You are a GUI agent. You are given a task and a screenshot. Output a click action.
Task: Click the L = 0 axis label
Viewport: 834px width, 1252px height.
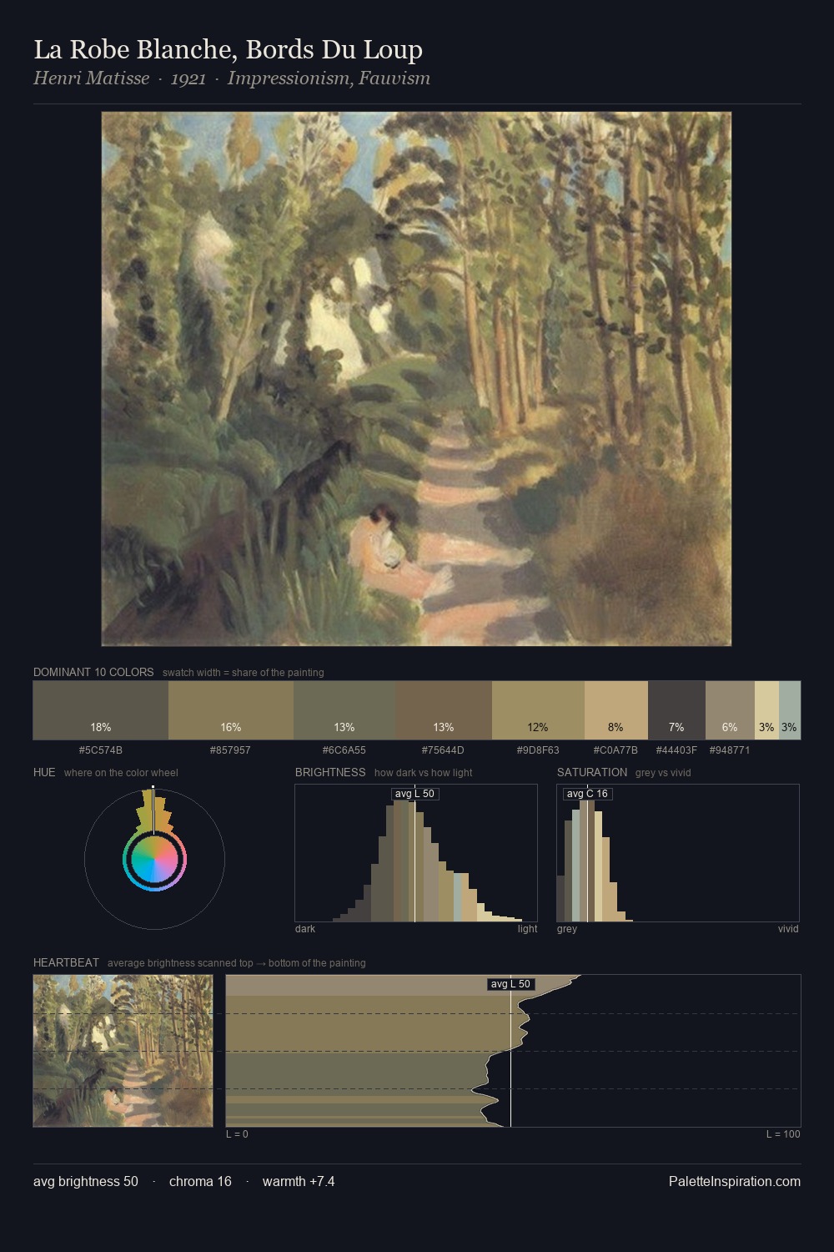pyautogui.click(x=237, y=1134)
